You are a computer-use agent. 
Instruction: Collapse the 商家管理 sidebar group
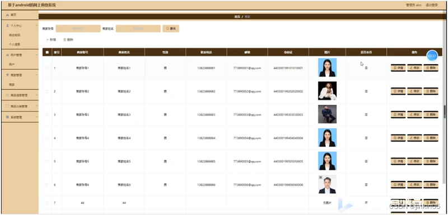(20, 75)
